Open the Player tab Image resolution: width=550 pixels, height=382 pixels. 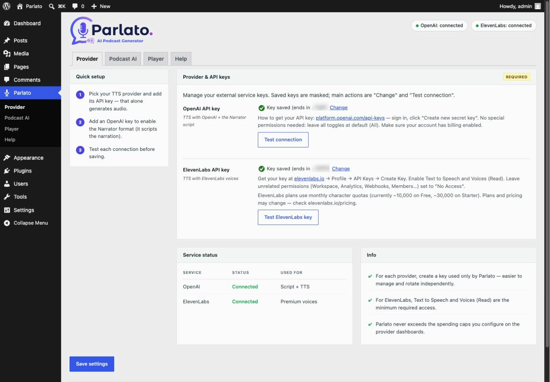click(x=156, y=59)
